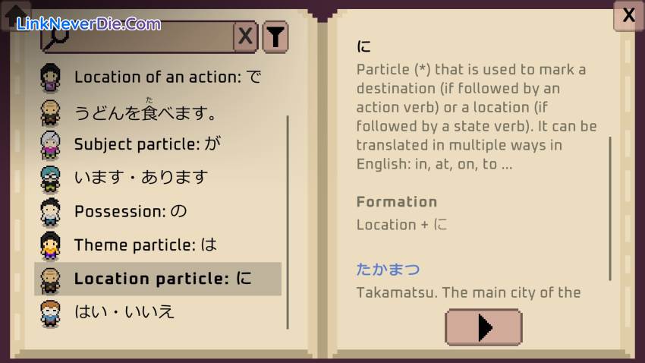
Task: Click the character avatar beside Possession: の
Action: point(50,211)
